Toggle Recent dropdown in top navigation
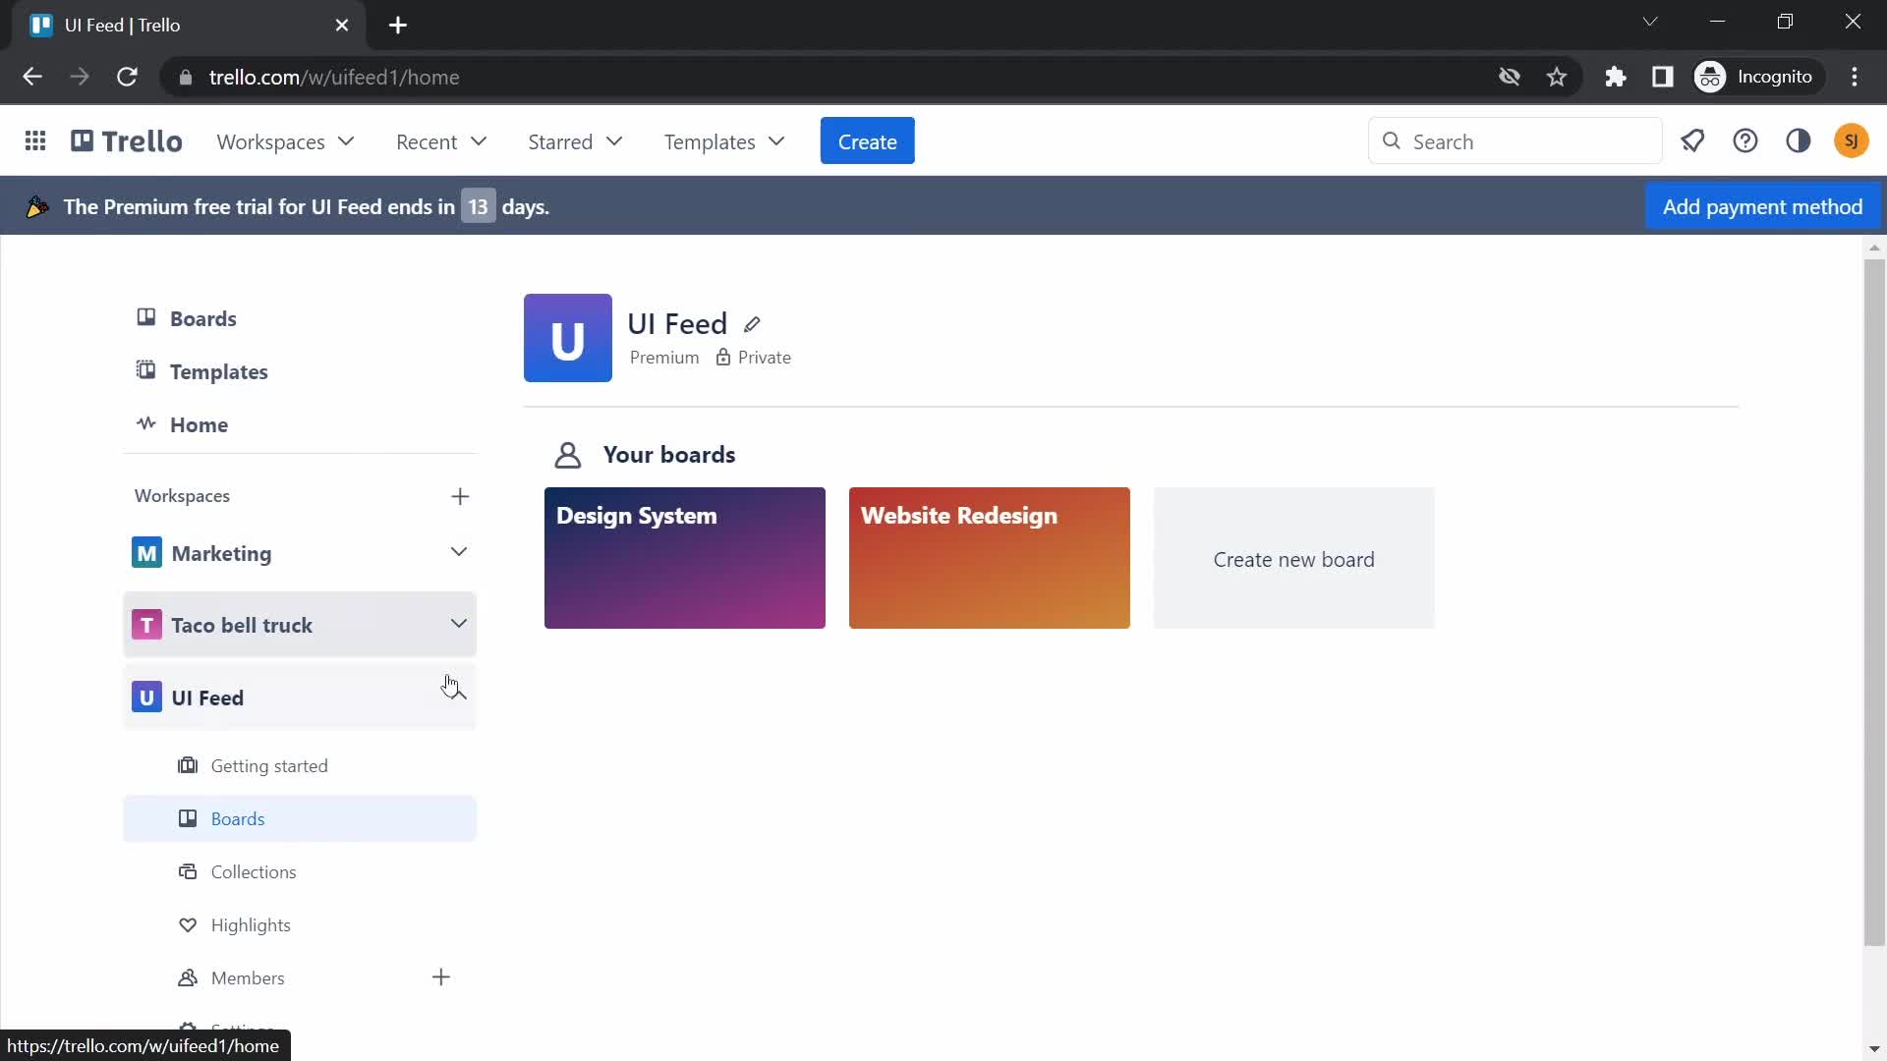1887x1061 pixels. coord(442,141)
